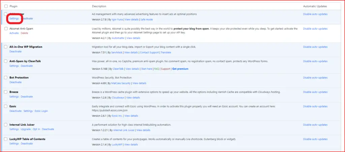This screenshot has width=345, height=152.
Task: View details of LuckyWP Table of Contents
Action: 131,145
